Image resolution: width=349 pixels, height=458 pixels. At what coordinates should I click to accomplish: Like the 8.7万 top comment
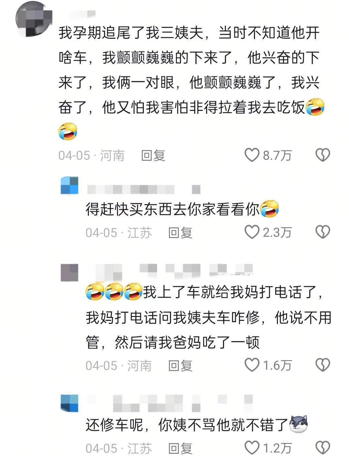pyautogui.click(x=252, y=155)
